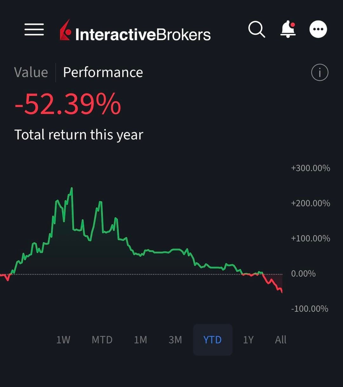Viewport: 343px width, 387px height.
Task: Tap the Interactive Brokers logo
Action: 135,31
